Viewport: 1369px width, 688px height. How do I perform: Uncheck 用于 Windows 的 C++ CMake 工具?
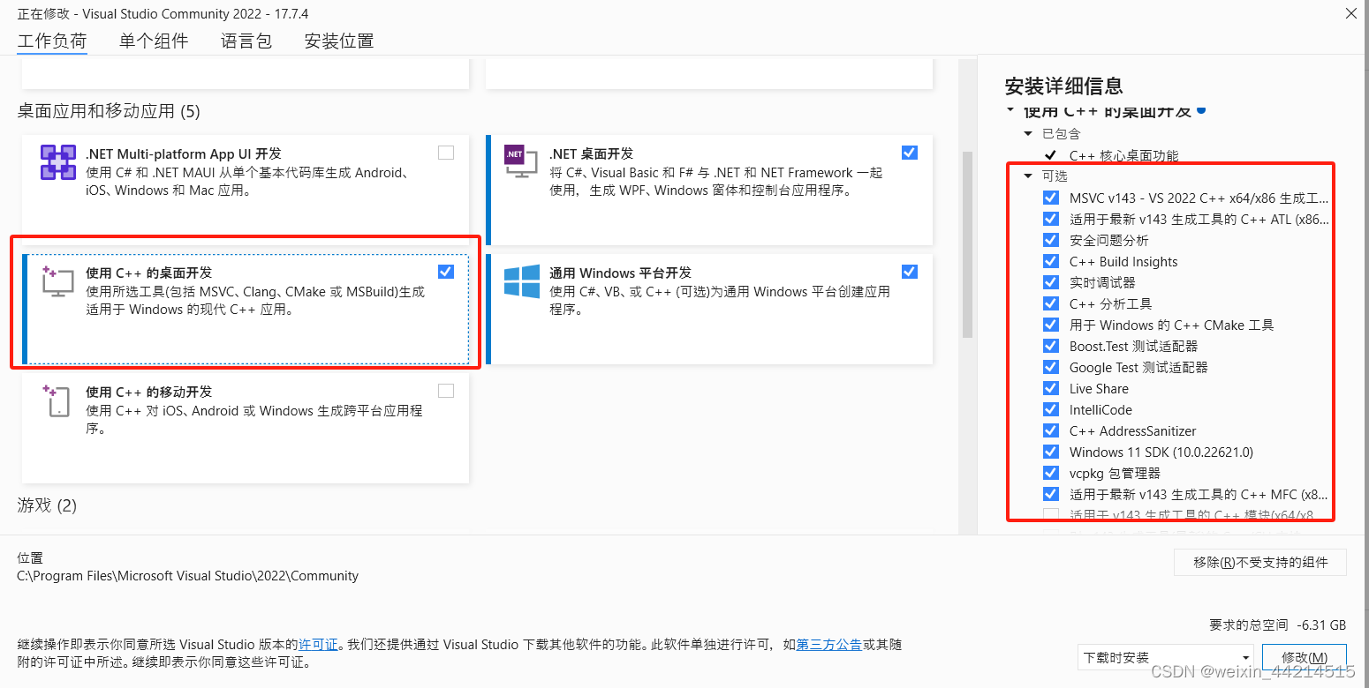1051,325
